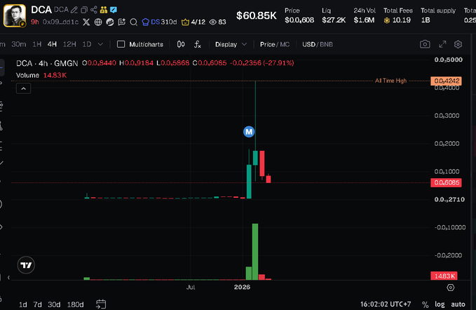Set range to 30d
Image resolution: width=476 pixels, height=310 pixels.
pos(54,304)
